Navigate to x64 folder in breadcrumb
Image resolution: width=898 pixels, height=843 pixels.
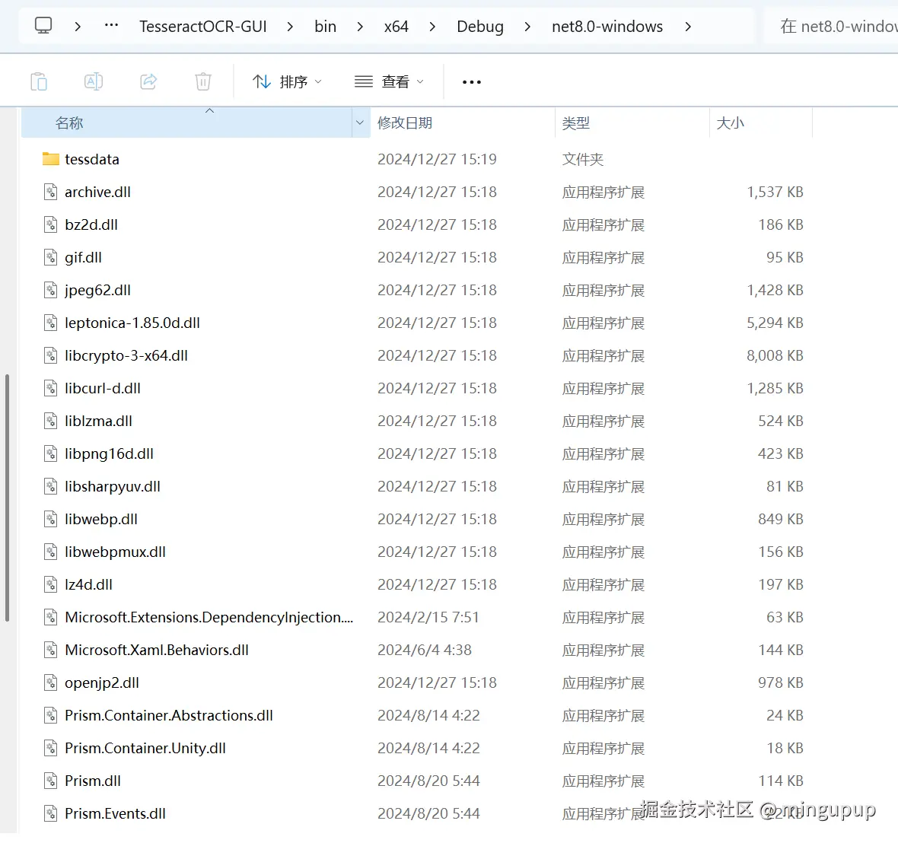(396, 27)
